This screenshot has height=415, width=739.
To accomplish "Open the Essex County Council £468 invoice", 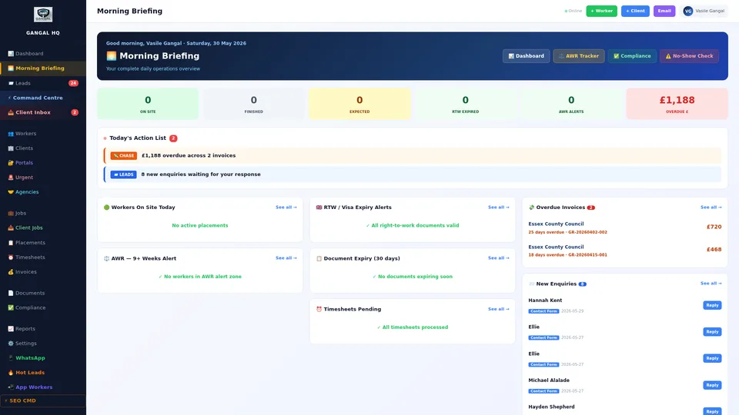I will [x=625, y=251].
